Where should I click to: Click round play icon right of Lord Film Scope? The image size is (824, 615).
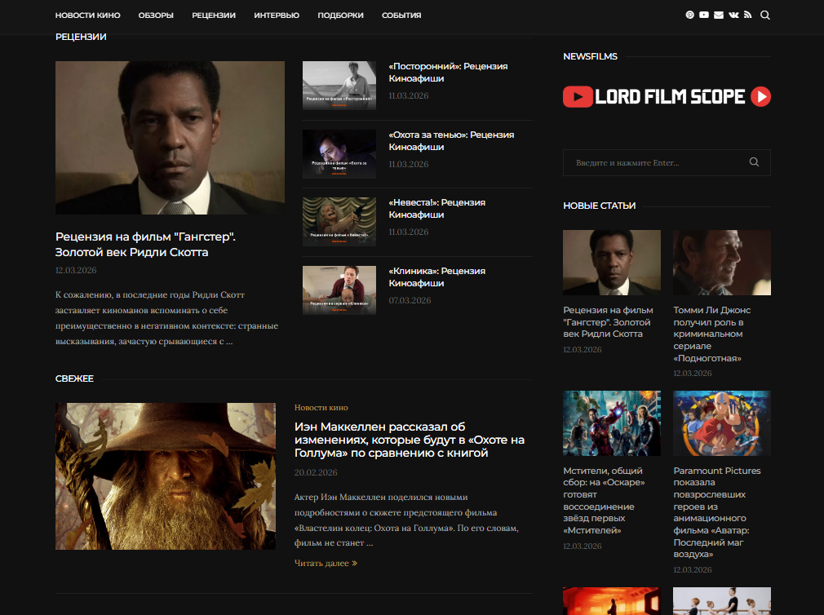(760, 96)
